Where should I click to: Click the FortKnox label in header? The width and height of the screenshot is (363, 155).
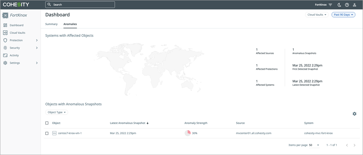coord(321,5)
